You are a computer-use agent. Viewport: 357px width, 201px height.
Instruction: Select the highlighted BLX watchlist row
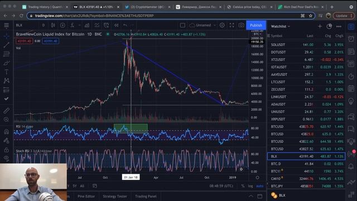[306, 156]
